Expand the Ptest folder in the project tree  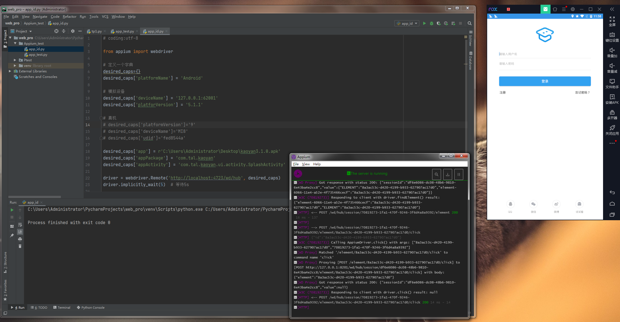[15, 60]
